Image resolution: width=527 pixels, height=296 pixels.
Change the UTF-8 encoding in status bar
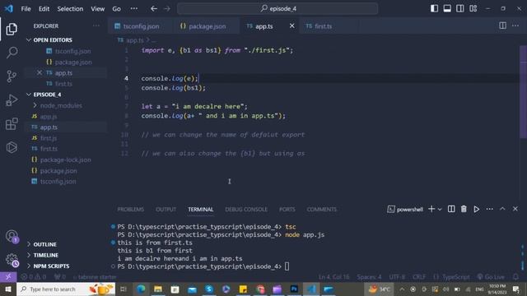tap(397, 277)
